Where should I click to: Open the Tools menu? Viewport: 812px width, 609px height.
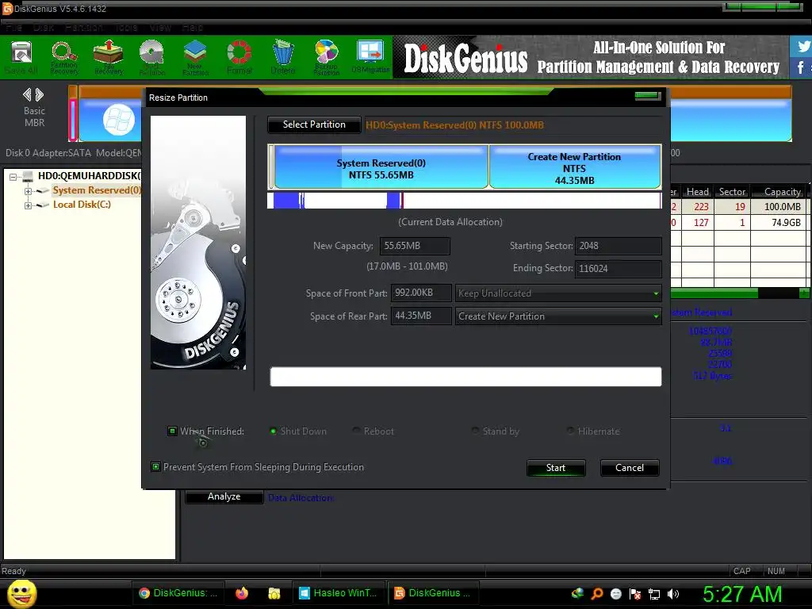(x=126, y=27)
